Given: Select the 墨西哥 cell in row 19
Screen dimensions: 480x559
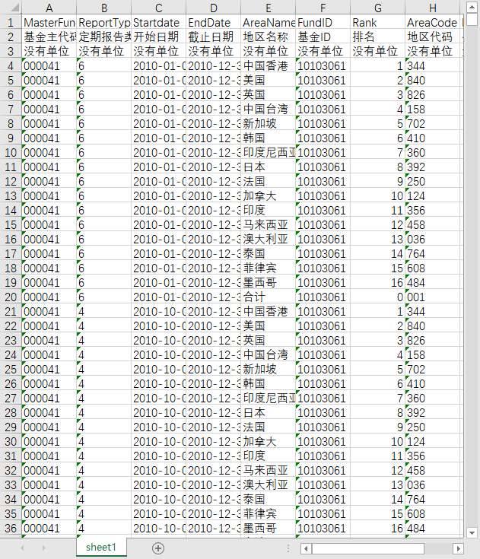Looking at the screenshot, I should click(x=269, y=282).
